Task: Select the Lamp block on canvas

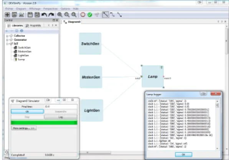Action: click(153, 77)
